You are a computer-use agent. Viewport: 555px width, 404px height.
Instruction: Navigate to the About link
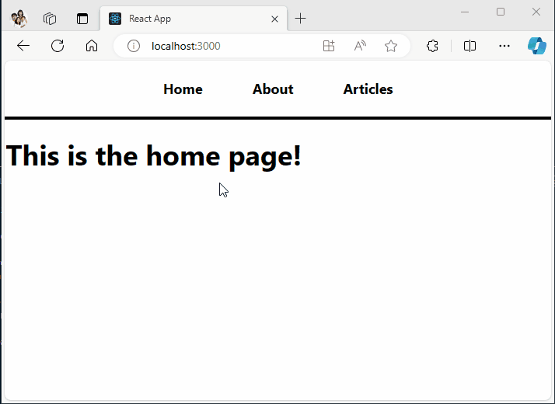[273, 89]
